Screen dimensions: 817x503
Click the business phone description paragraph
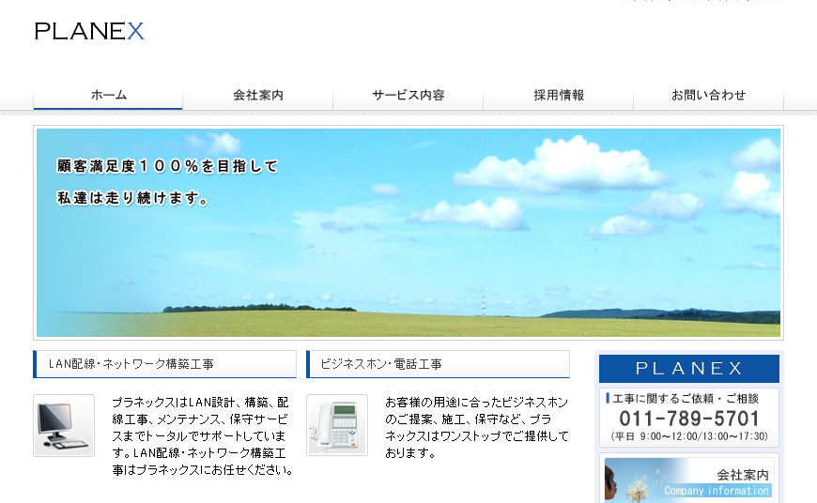click(476, 428)
